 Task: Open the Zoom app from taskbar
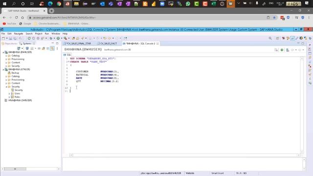coord(162,3)
